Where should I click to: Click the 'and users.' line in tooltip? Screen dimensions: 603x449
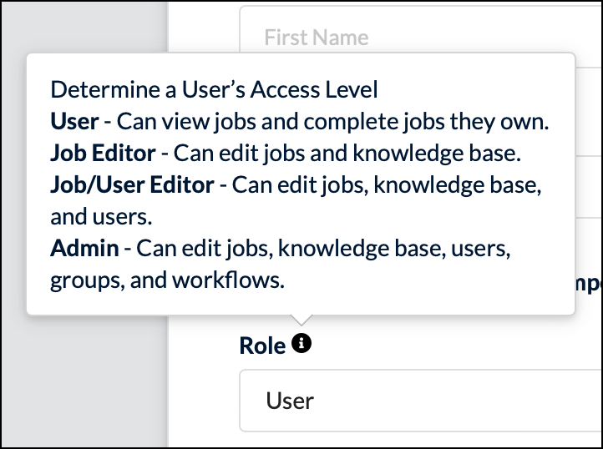(x=102, y=216)
